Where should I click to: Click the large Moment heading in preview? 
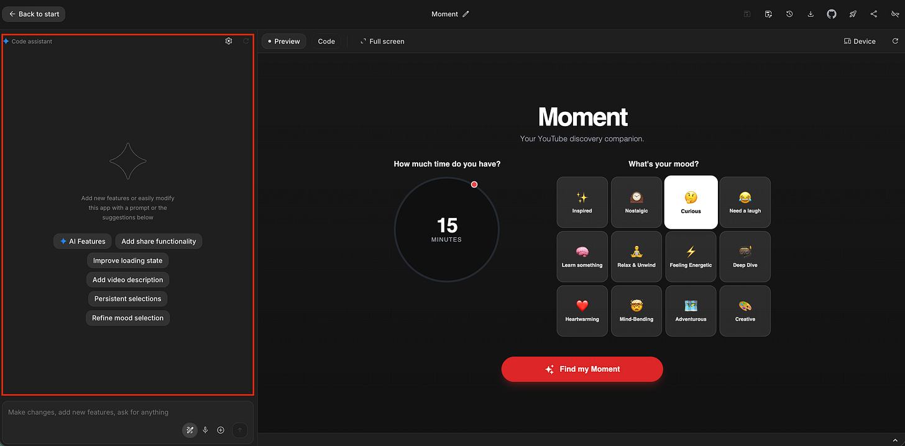click(x=582, y=117)
